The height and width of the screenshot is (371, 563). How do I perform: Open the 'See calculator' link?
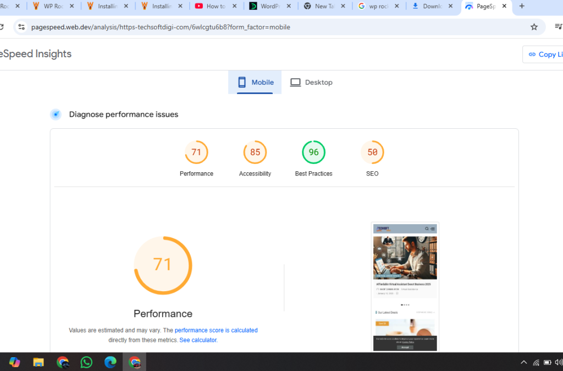pyautogui.click(x=198, y=340)
